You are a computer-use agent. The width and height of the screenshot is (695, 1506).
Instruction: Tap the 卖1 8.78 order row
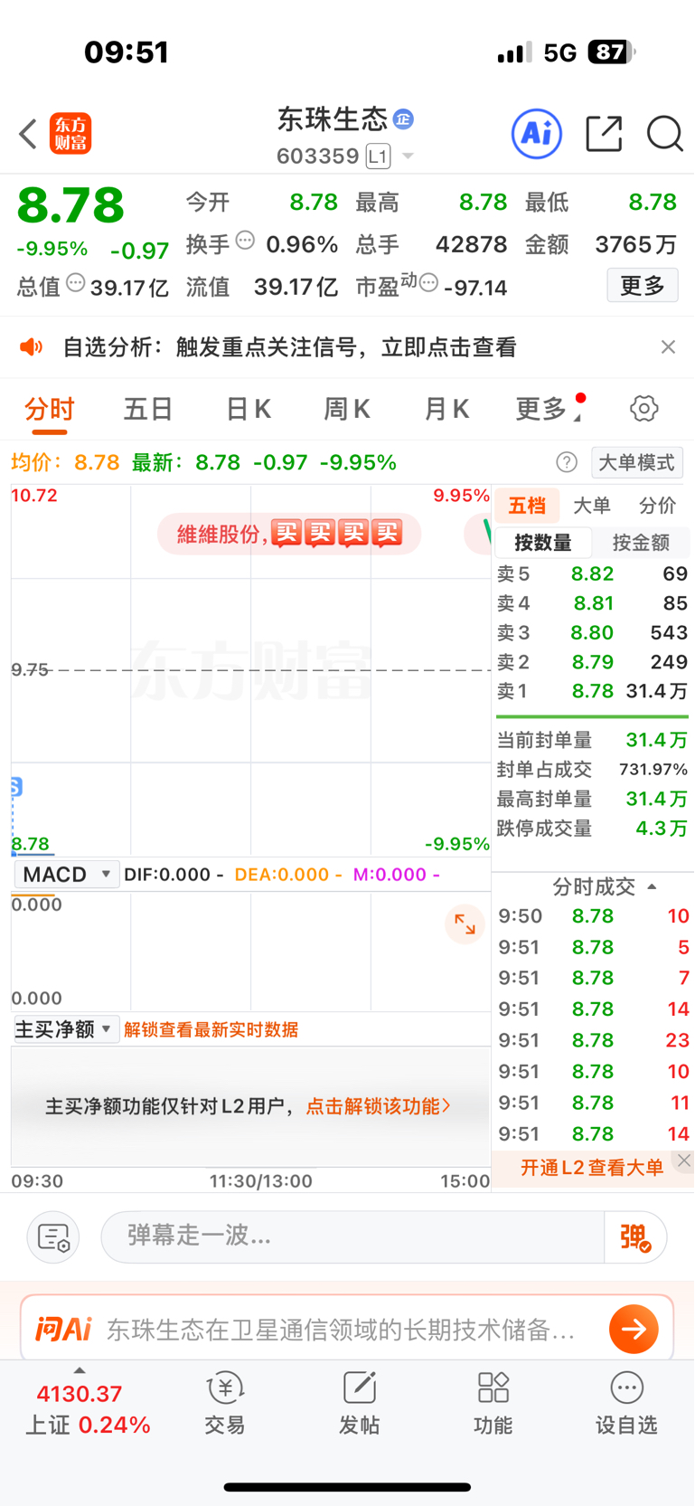click(592, 691)
